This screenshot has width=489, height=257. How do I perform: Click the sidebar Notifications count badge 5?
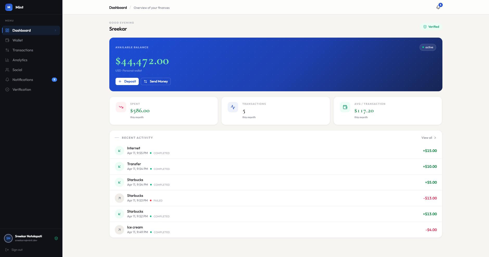click(54, 80)
